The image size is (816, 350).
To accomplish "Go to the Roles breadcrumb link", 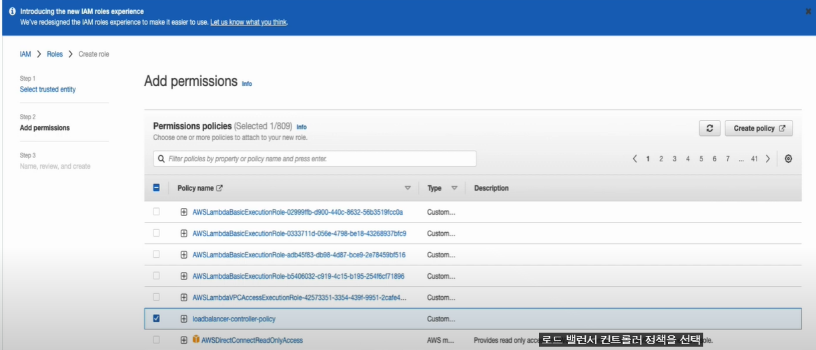I will pos(55,54).
